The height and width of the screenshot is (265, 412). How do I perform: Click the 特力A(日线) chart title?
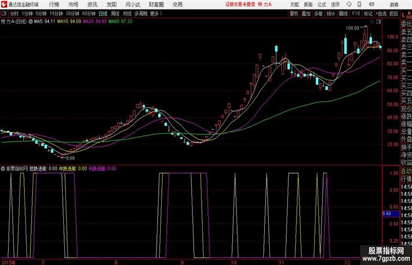coord(14,22)
